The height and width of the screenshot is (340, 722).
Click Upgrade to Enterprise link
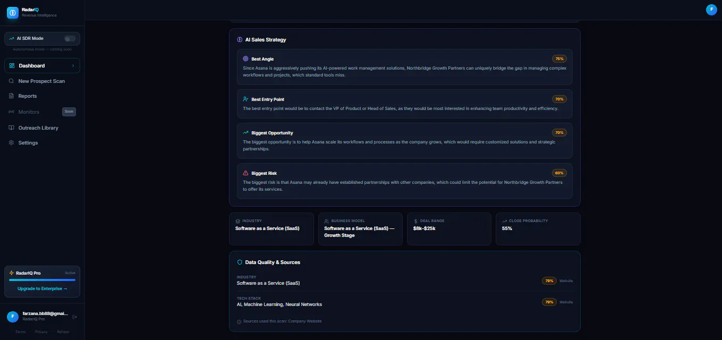[42, 288]
